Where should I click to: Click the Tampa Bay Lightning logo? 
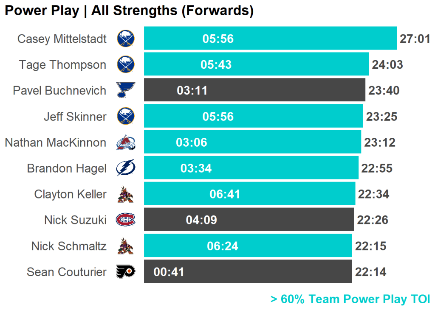tap(126, 168)
